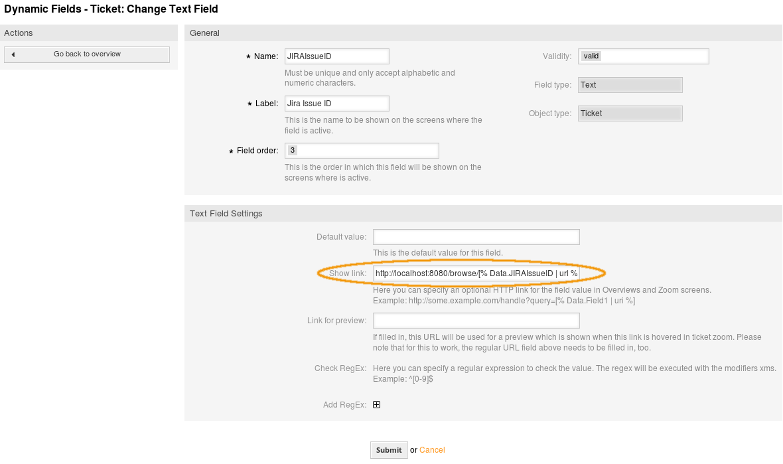Viewport: 783px width, 464px height.
Task: Collapse the General section header
Action: coord(205,33)
